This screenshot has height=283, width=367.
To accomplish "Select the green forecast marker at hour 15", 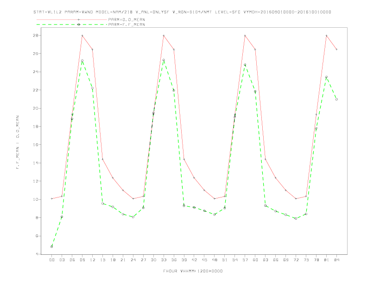I will click(102, 203).
